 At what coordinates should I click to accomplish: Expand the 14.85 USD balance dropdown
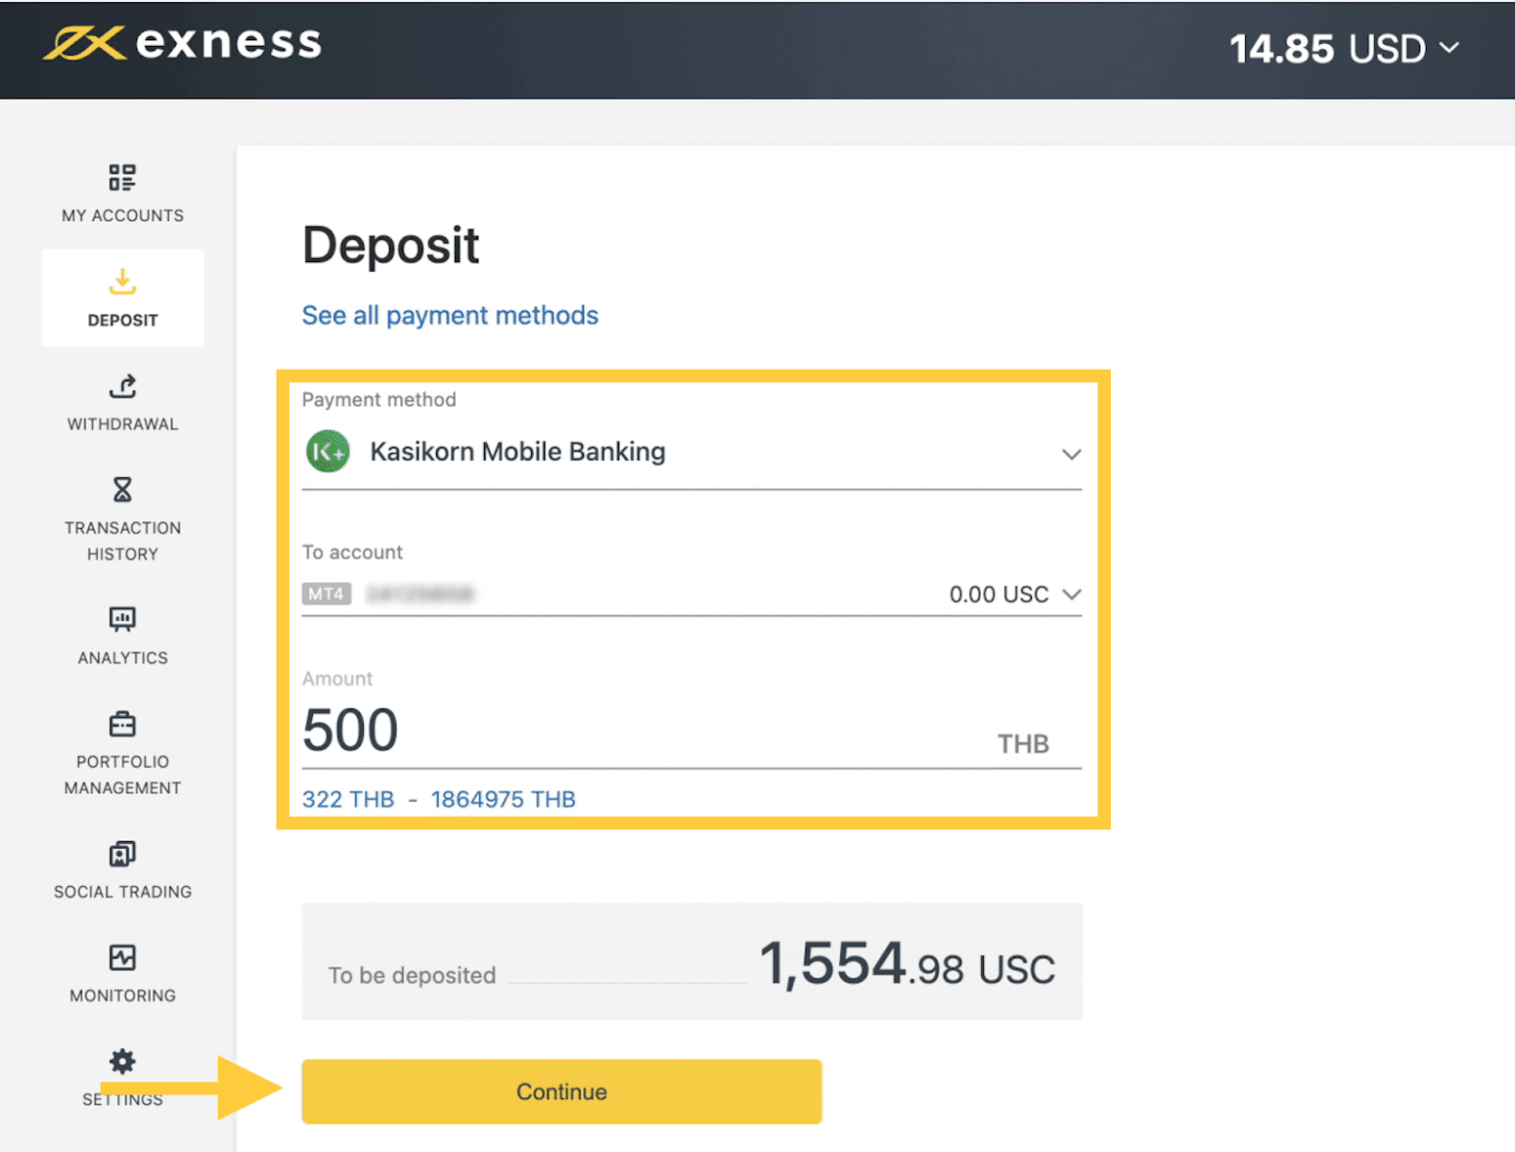coord(1344,48)
